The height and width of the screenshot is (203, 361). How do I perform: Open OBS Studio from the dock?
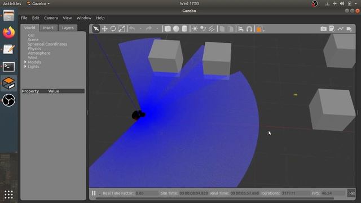point(9,100)
